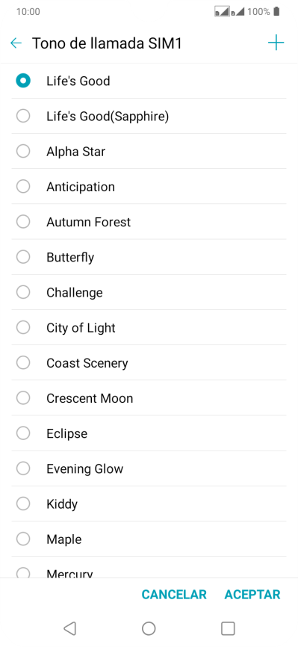Viewport: 298px width, 647px height.
Task: Choose the Eclipse ringtone
Action: (x=149, y=433)
